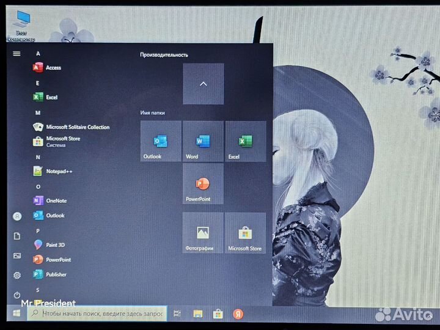Viewport: 440px width, 330px height.
Task: Open PowerPoint in the app list
Action: coord(52,260)
